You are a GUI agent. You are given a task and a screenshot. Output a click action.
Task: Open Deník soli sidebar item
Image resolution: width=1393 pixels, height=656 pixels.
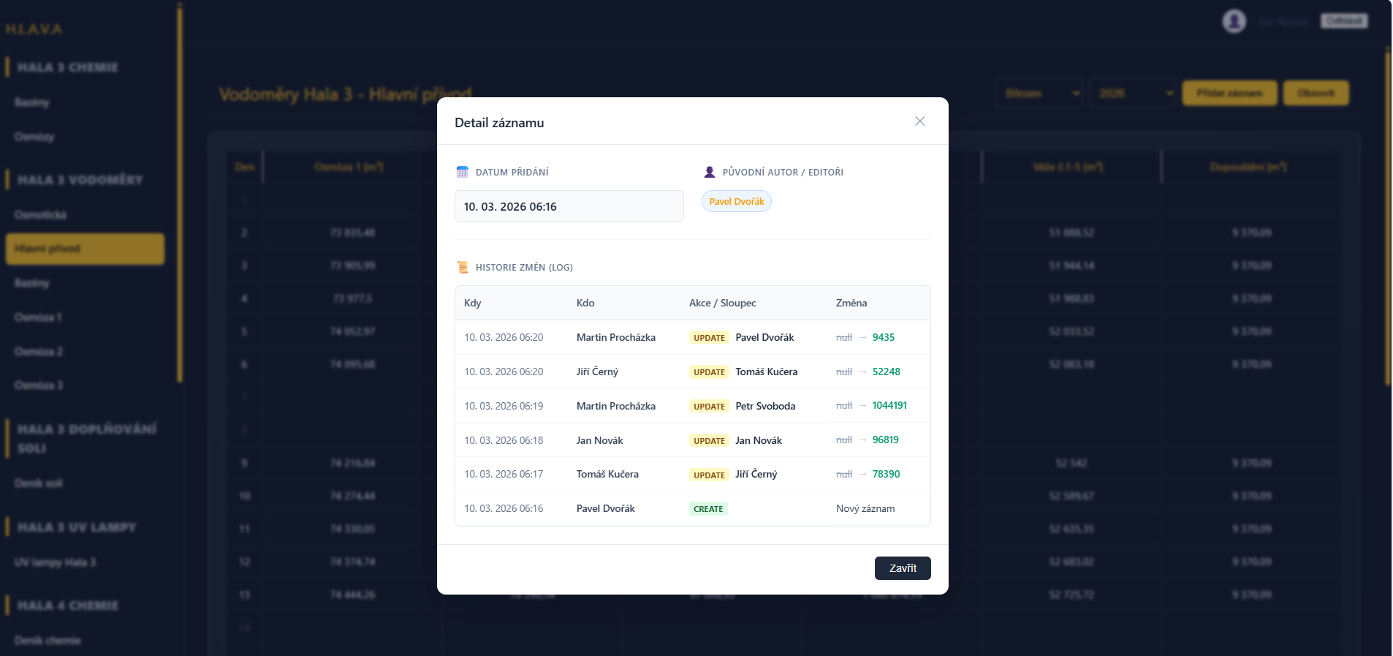(39, 483)
